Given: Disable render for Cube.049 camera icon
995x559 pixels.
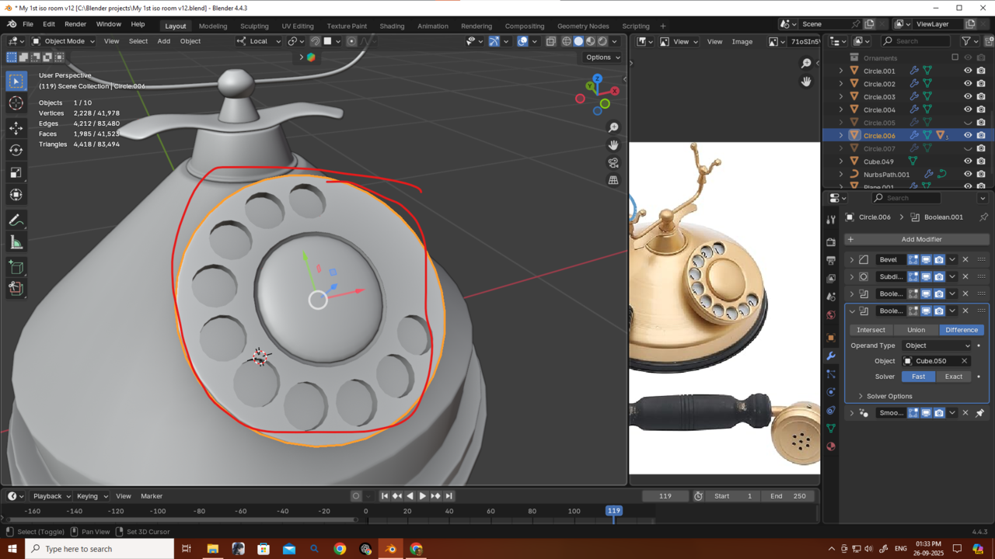Looking at the screenshot, I should [x=981, y=161].
